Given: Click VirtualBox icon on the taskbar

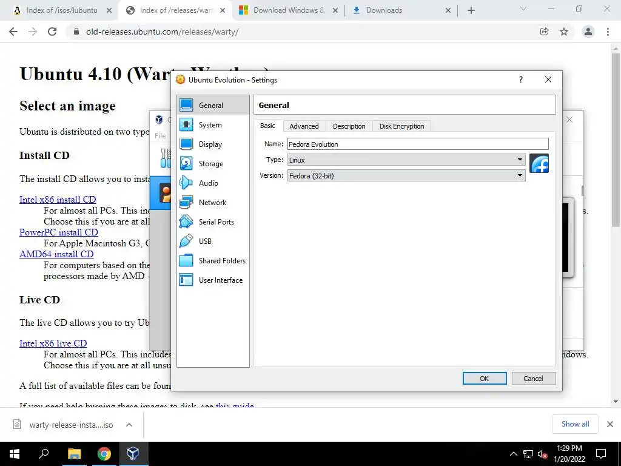Looking at the screenshot, I should (133, 454).
